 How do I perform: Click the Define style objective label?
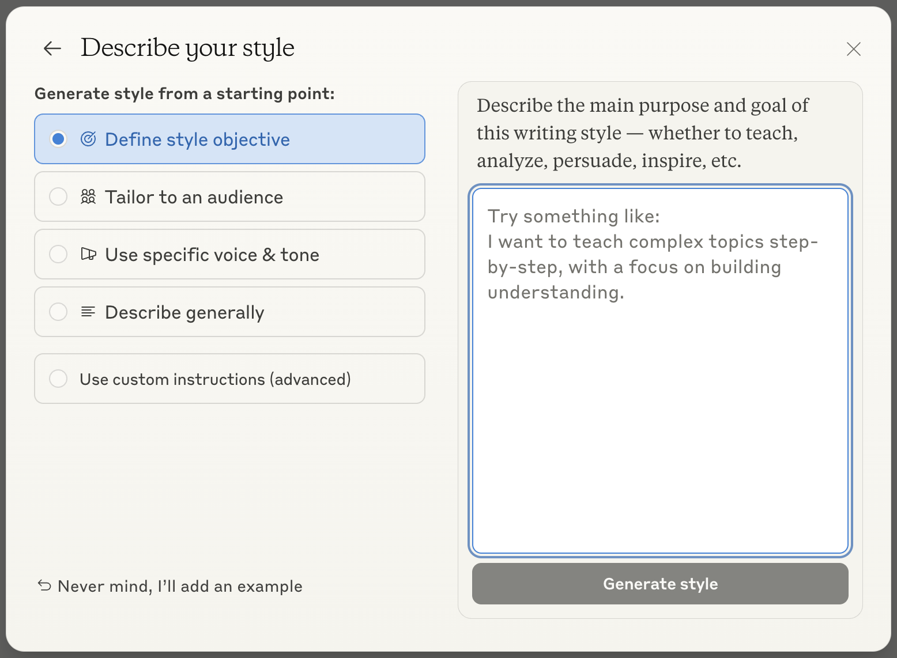click(x=197, y=139)
